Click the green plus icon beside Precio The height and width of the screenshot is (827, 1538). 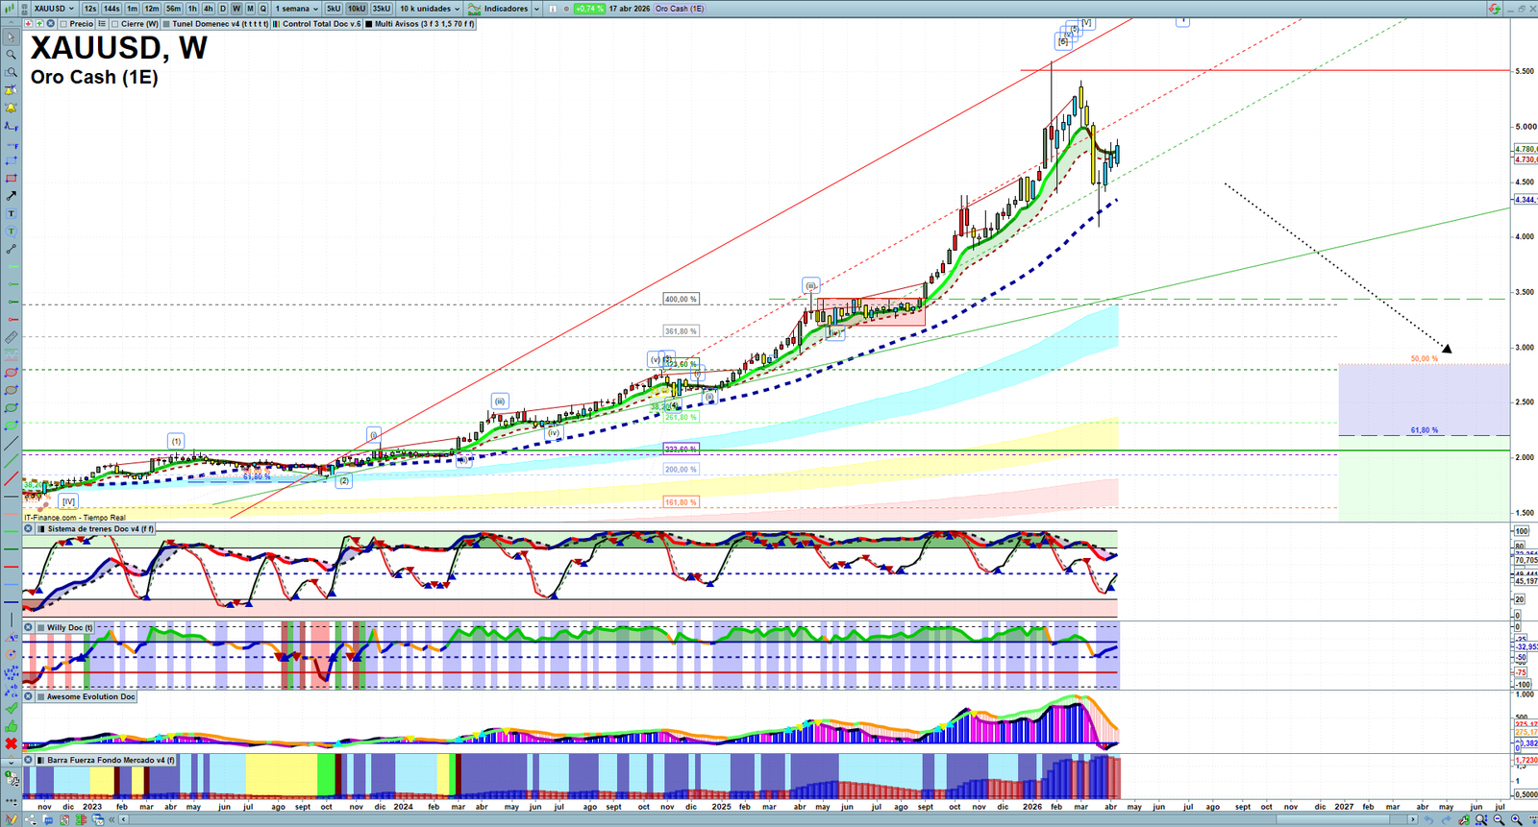pos(38,24)
